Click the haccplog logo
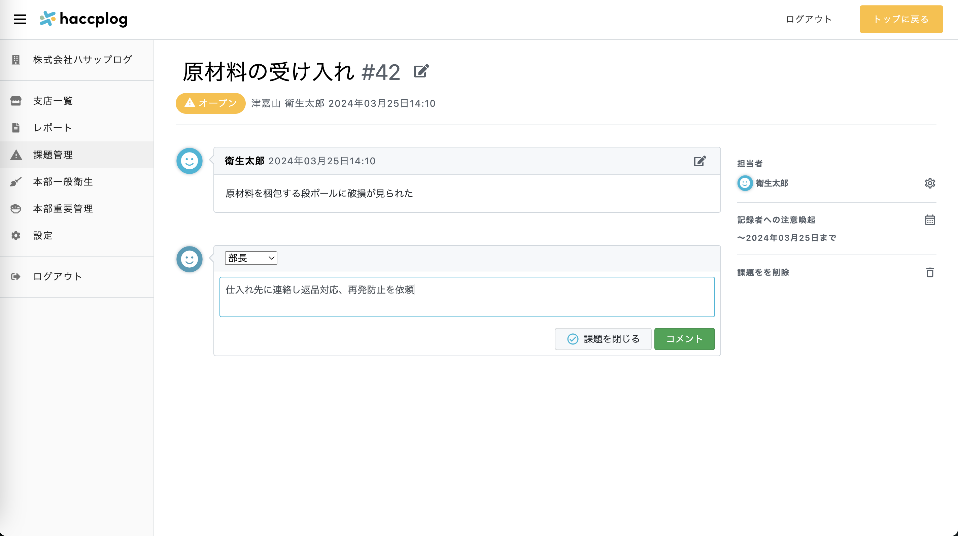Viewport: 958px width, 536px height. point(84,19)
